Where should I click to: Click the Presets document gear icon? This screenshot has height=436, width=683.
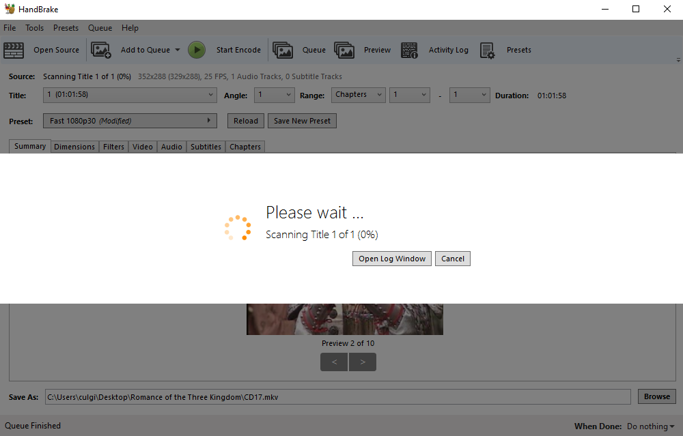pos(488,50)
